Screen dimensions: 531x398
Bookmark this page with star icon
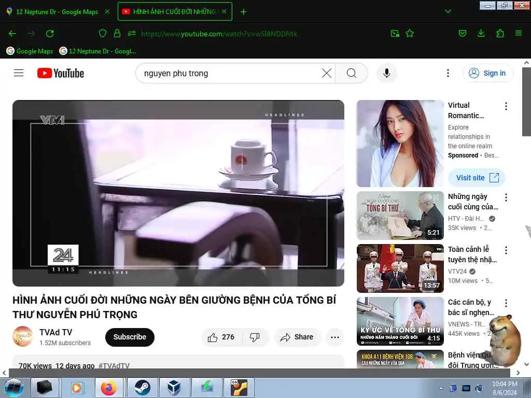click(410, 34)
